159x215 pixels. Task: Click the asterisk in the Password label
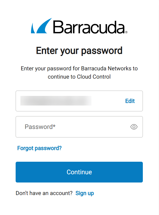coord(54,126)
